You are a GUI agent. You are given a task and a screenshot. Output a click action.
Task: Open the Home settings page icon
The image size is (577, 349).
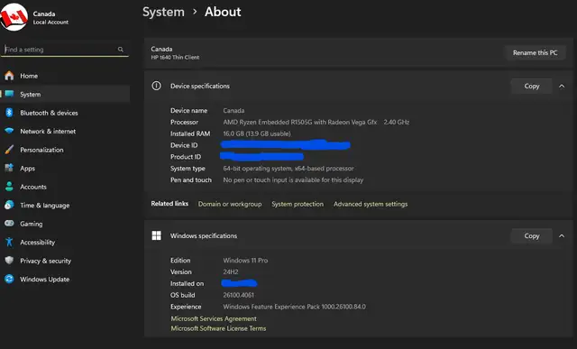9,76
